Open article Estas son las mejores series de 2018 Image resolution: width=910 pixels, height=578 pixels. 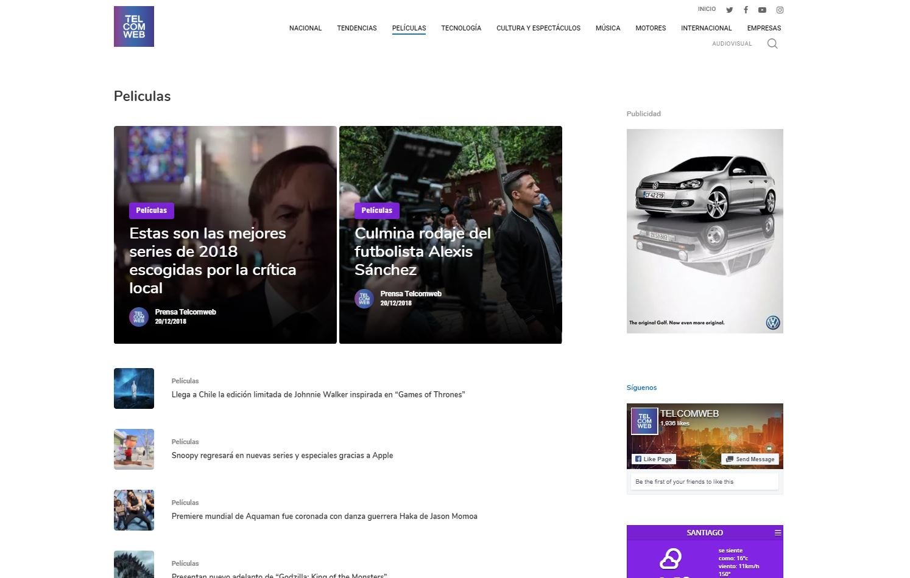pos(213,260)
